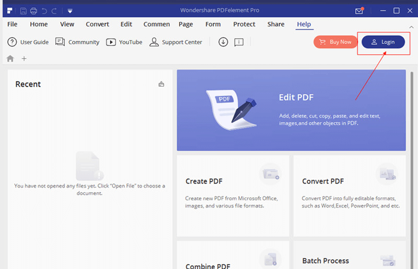Click the Login button
Viewport: 418px width, 269px height.
(x=383, y=42)
